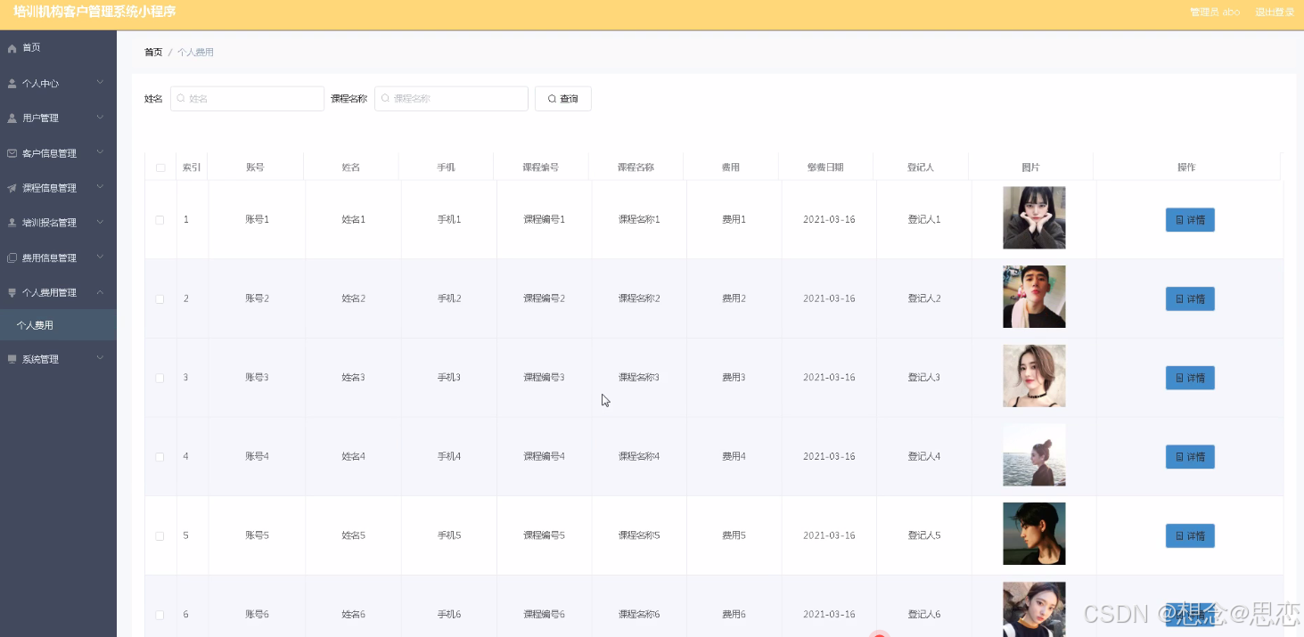
Task: Expand the 费用信息管理 menu arrow
Action: point(100,257)
